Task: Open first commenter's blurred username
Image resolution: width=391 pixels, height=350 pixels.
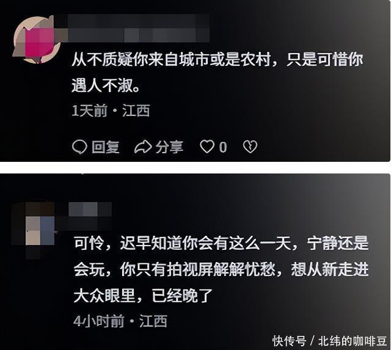Action: (x=139, y=28)
